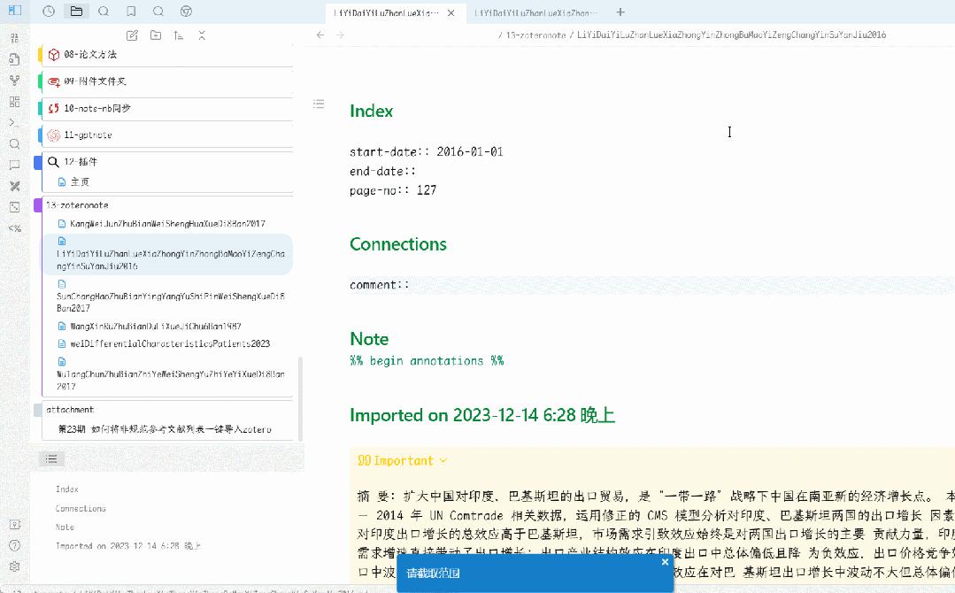Open the Help question-mark icon
The width and height of the screenshot is (955, 593).
[x=15, y=545]
